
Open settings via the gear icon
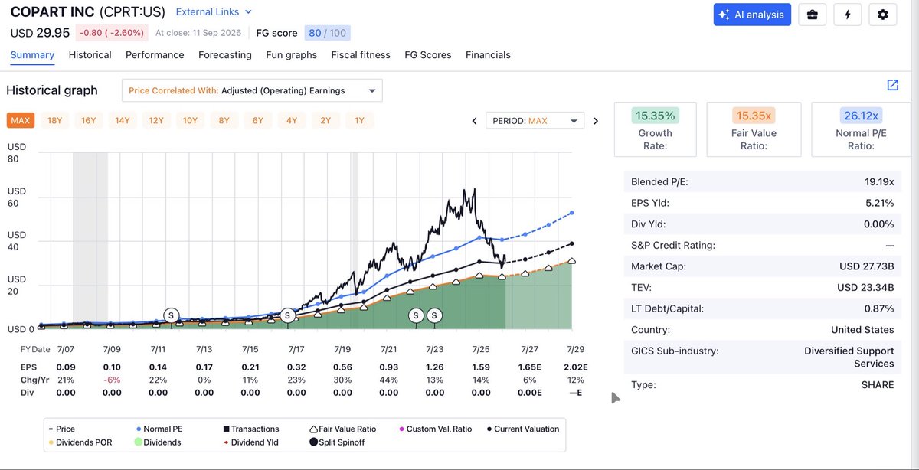click(882, 15)
